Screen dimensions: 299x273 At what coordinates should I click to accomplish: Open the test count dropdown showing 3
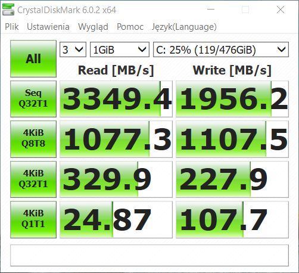[73, 49]
